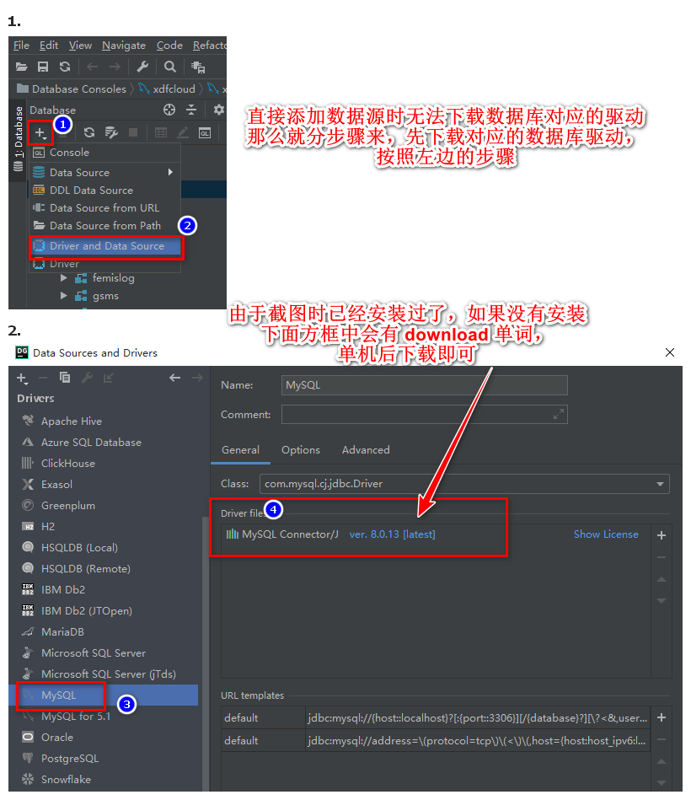
Task: Expand the Data Source submenu
Action: pos(105,173)
